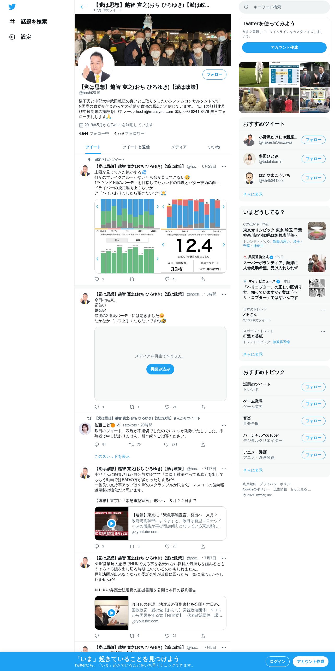Expand もっと見る footer menu

[301, 489]
